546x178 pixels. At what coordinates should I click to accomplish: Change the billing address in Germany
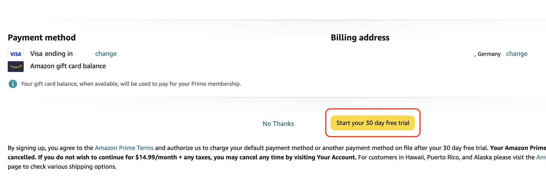516,54
